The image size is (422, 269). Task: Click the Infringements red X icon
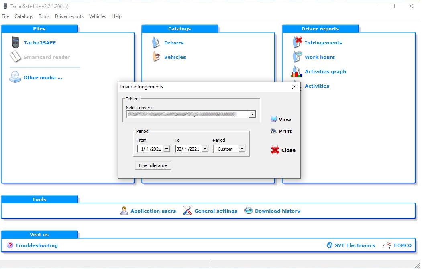(297, 42)
